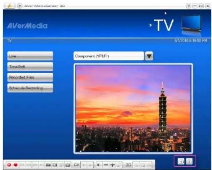Click the TV monitor icon in header
This screenshot has width=212, height=170.
(191, 24)
